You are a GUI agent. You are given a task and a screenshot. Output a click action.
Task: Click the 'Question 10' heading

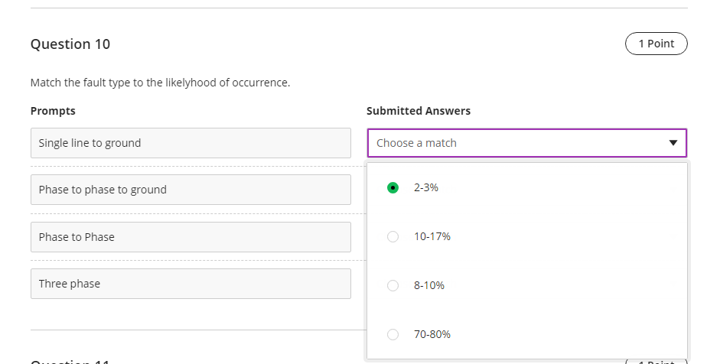(70, 44)
